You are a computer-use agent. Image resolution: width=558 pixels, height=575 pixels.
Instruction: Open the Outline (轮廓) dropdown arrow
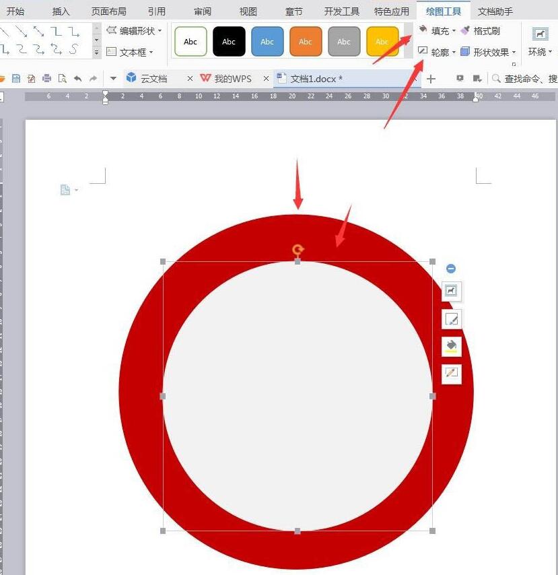tap(454, 52)
